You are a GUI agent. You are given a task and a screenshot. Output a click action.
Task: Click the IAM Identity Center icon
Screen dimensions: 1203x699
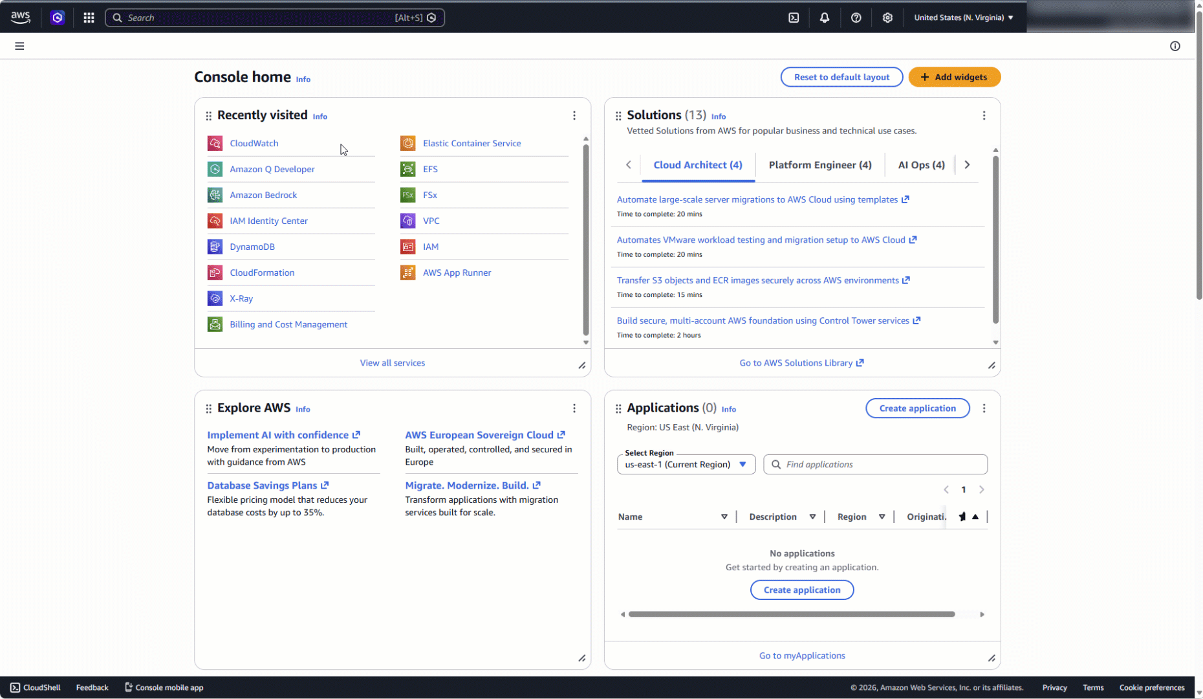coord(215,221)
